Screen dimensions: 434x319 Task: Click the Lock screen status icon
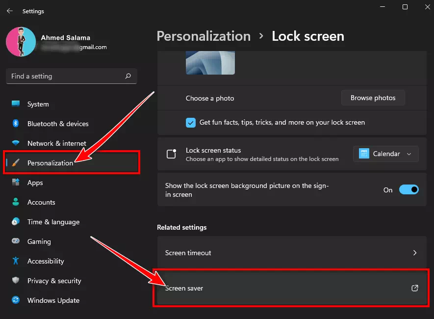(x=171, y=154)
